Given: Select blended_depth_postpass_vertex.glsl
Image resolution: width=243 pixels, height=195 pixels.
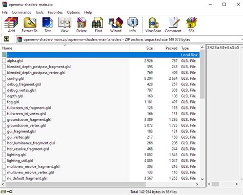Looking at the screenshot, I should coord(101,73).
